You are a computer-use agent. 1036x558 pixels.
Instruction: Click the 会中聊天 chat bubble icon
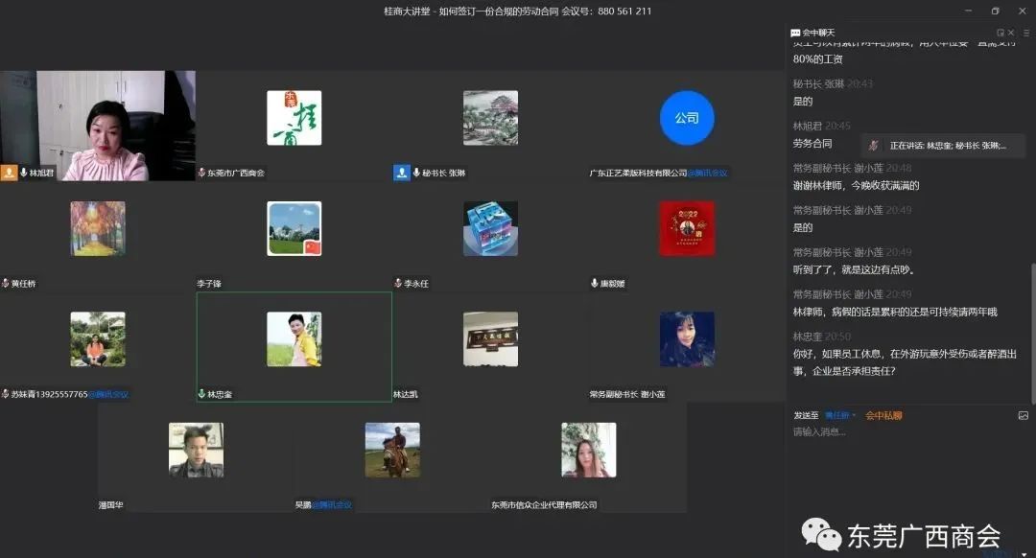coord(795,33)
